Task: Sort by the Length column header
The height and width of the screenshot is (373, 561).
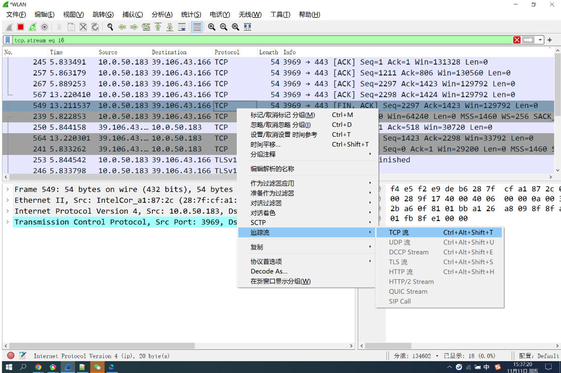Action: (269, 52)
